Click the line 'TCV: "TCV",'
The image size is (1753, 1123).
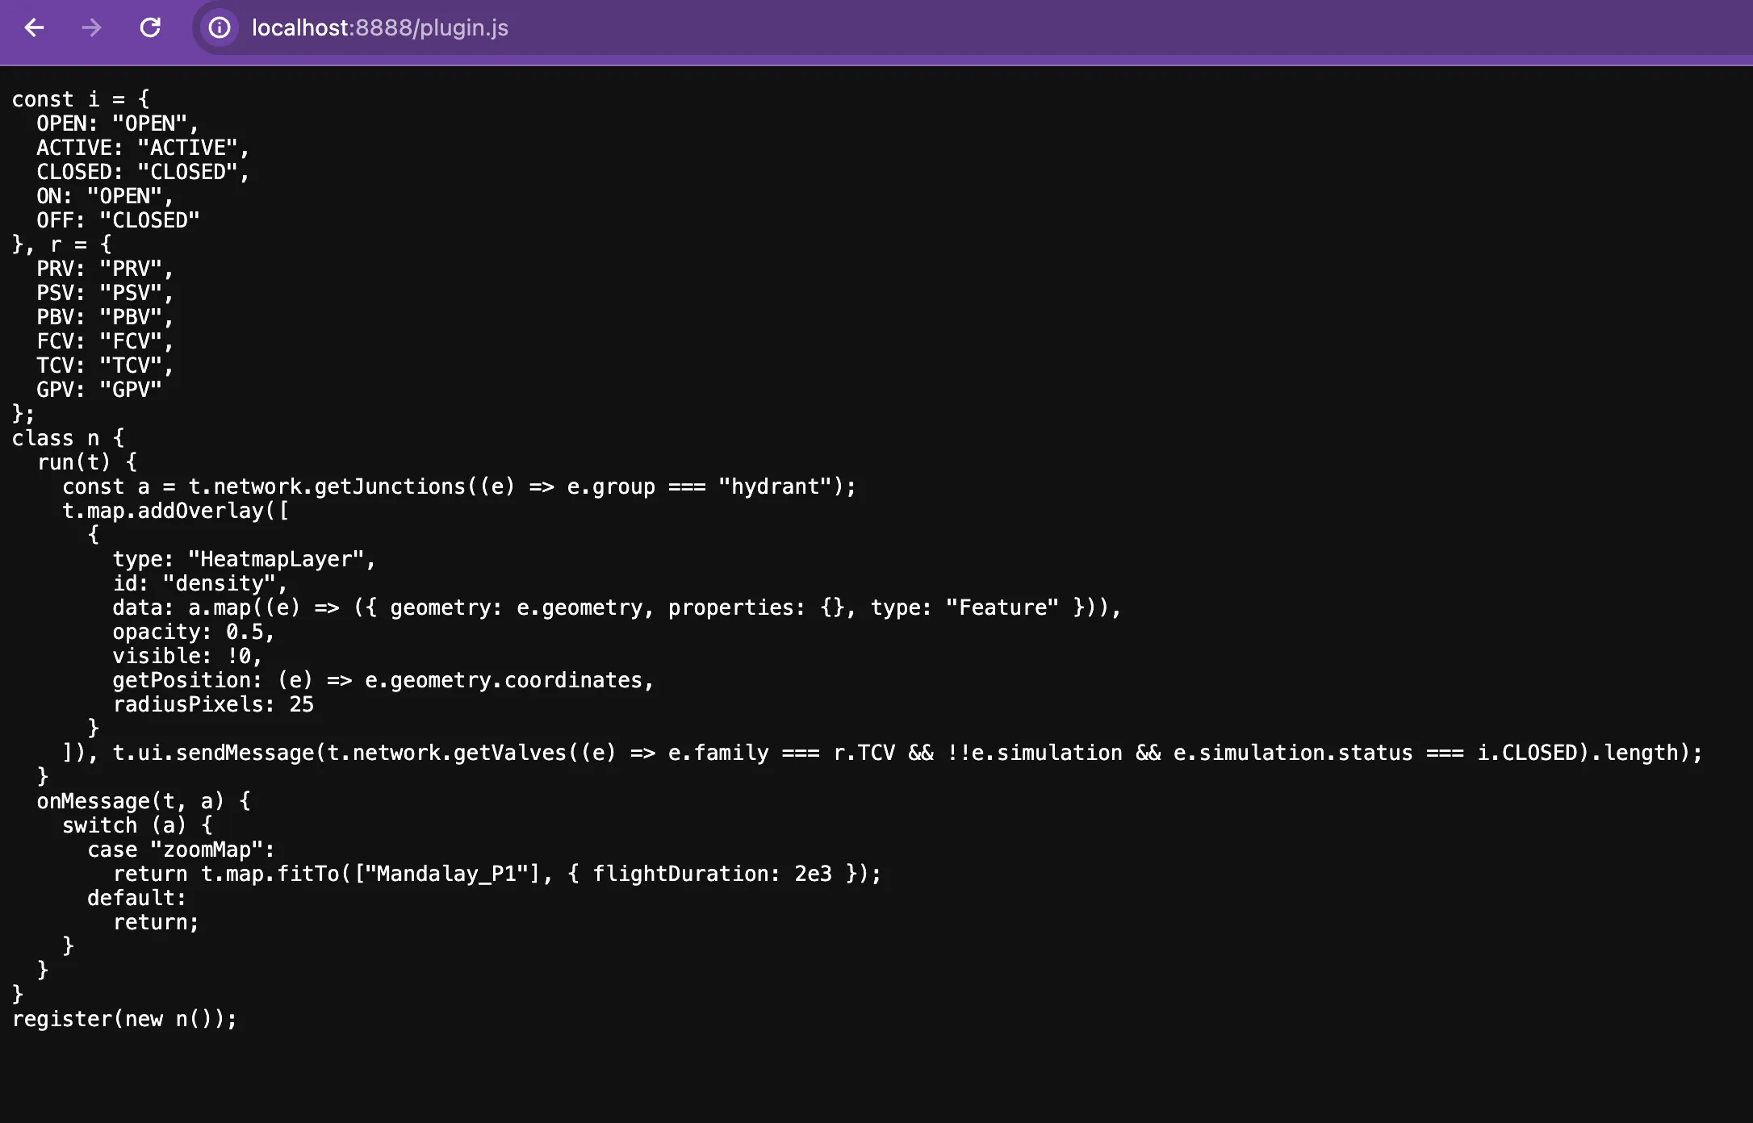(105, 365)
